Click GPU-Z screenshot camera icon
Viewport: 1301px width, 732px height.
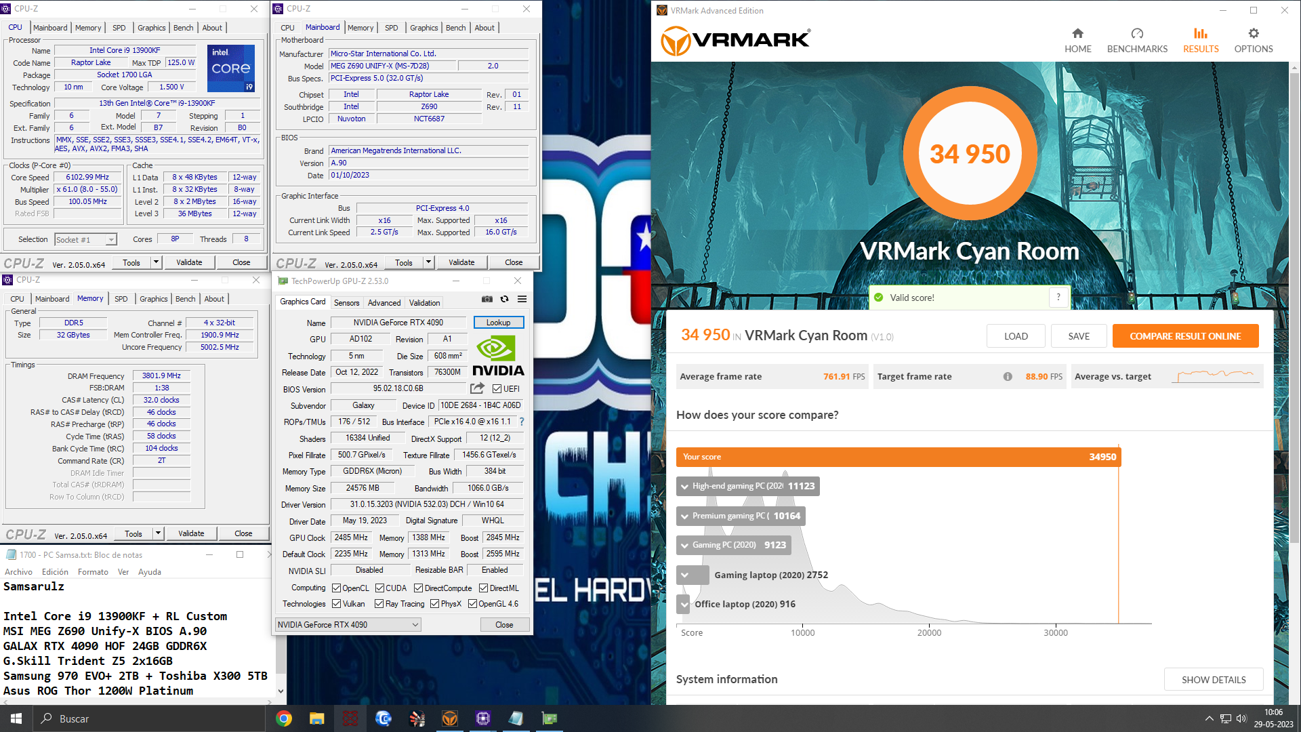(x=487, y=299)
